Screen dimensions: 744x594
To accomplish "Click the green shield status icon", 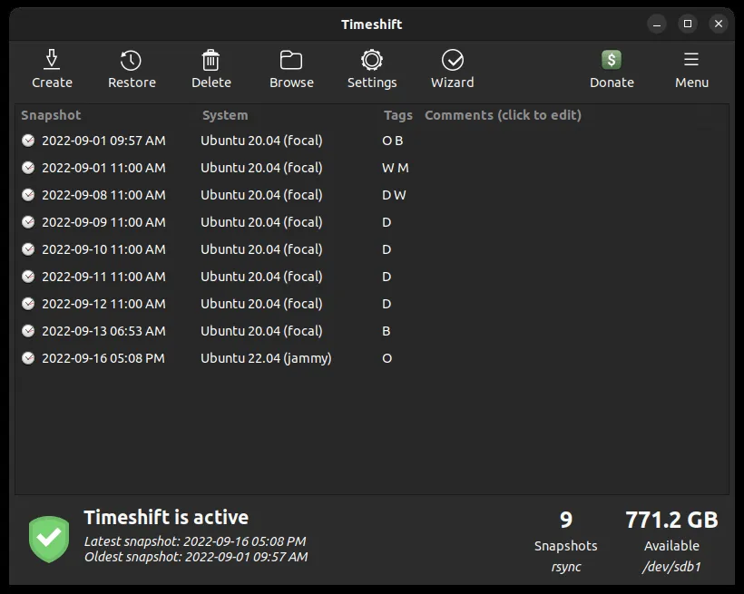I will (x=49, y=540).
